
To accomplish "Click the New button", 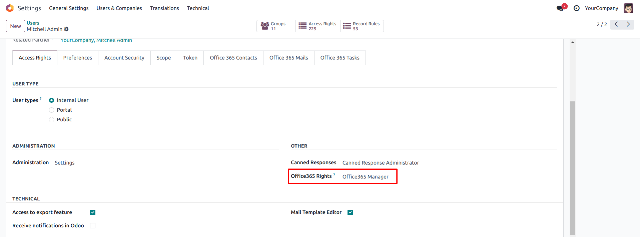I will coord(15,26).
